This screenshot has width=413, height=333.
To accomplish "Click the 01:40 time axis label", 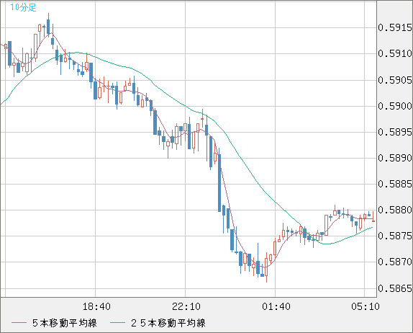I will [276, 306].
